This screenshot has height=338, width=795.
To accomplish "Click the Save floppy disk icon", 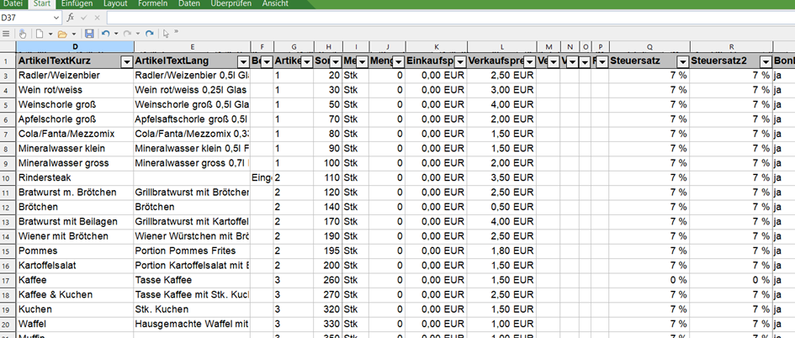I will click(89, 34).
